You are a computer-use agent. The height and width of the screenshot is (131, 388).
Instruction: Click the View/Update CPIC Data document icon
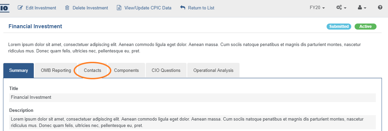(119, 8)
